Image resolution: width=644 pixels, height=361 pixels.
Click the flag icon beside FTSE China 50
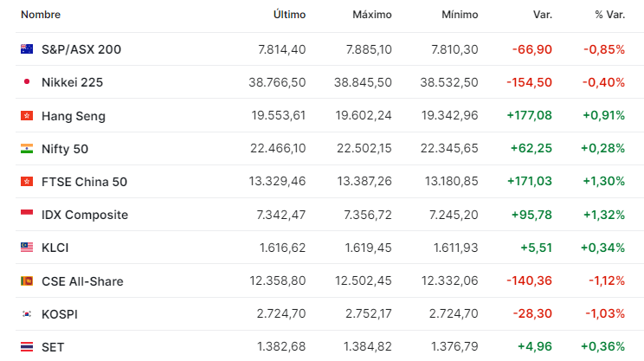click(27, 182)
